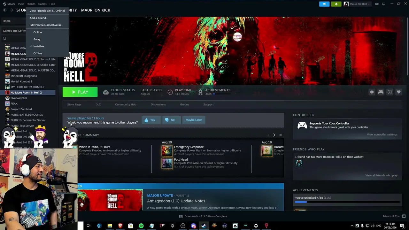Click the unlocked achievements progress bar

[x=347, y=202]
